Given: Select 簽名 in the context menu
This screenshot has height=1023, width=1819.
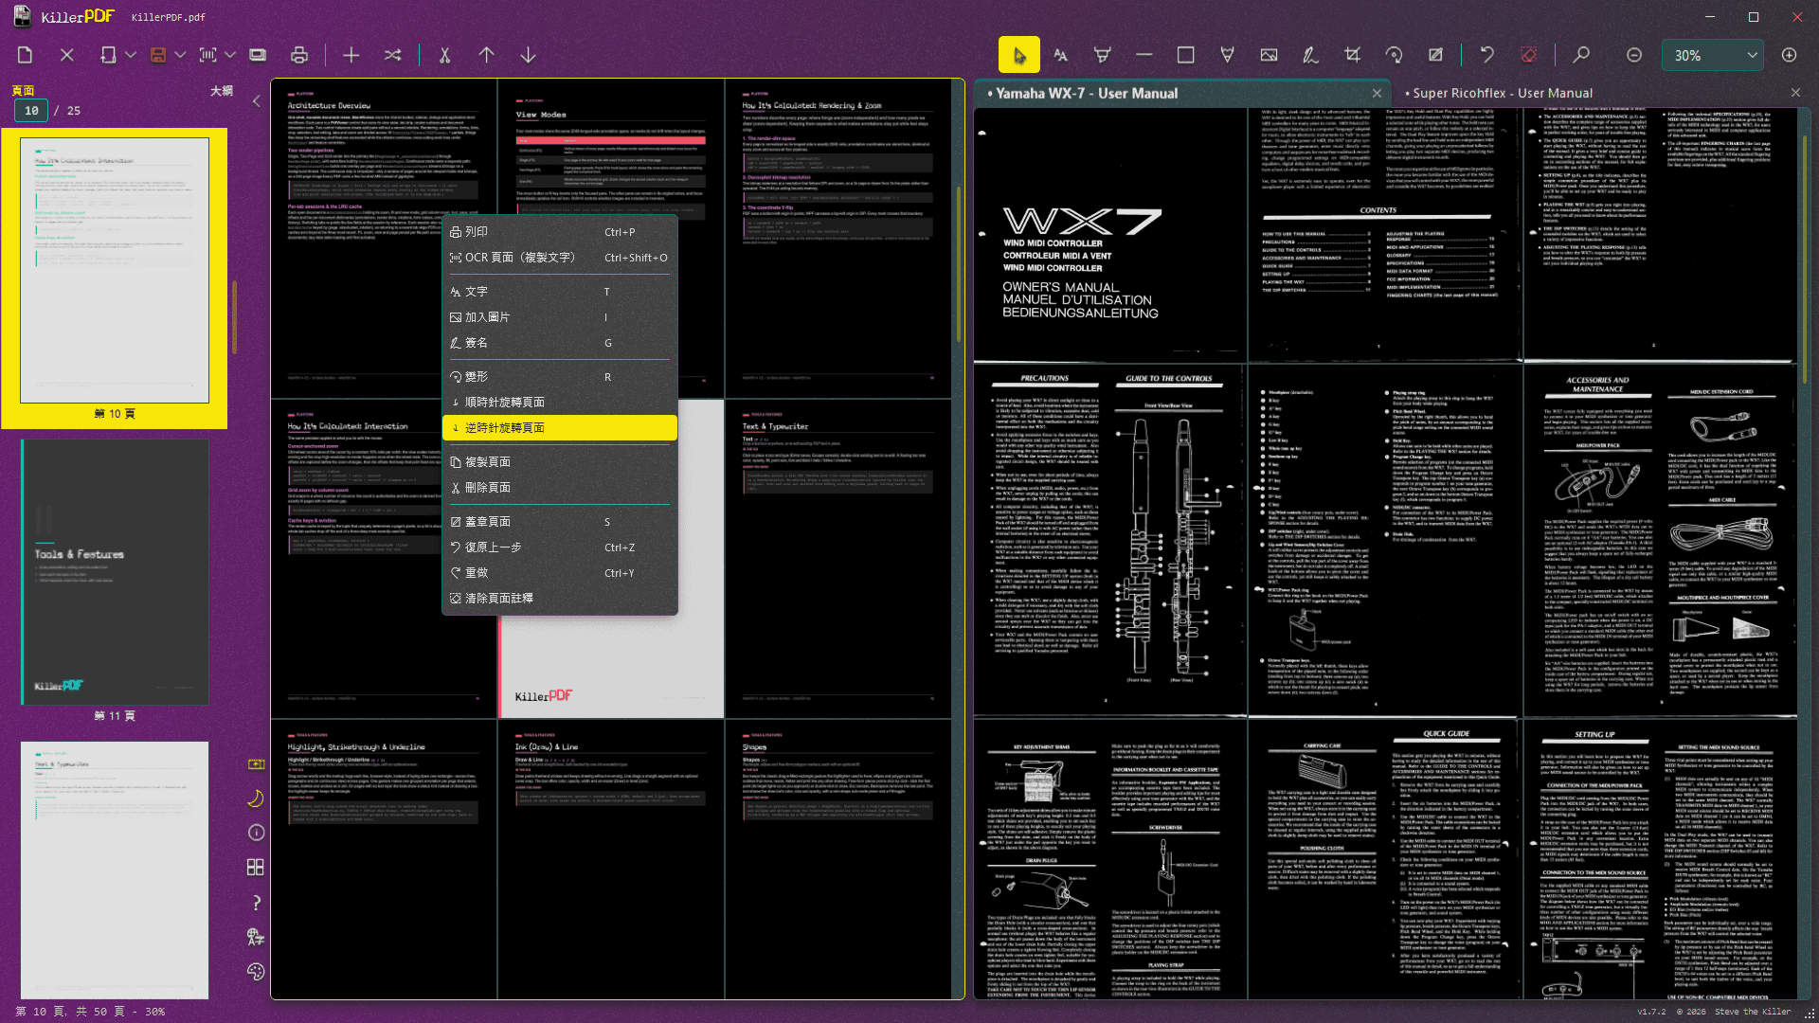Looking at the screenshot, I should coord(560,343).
